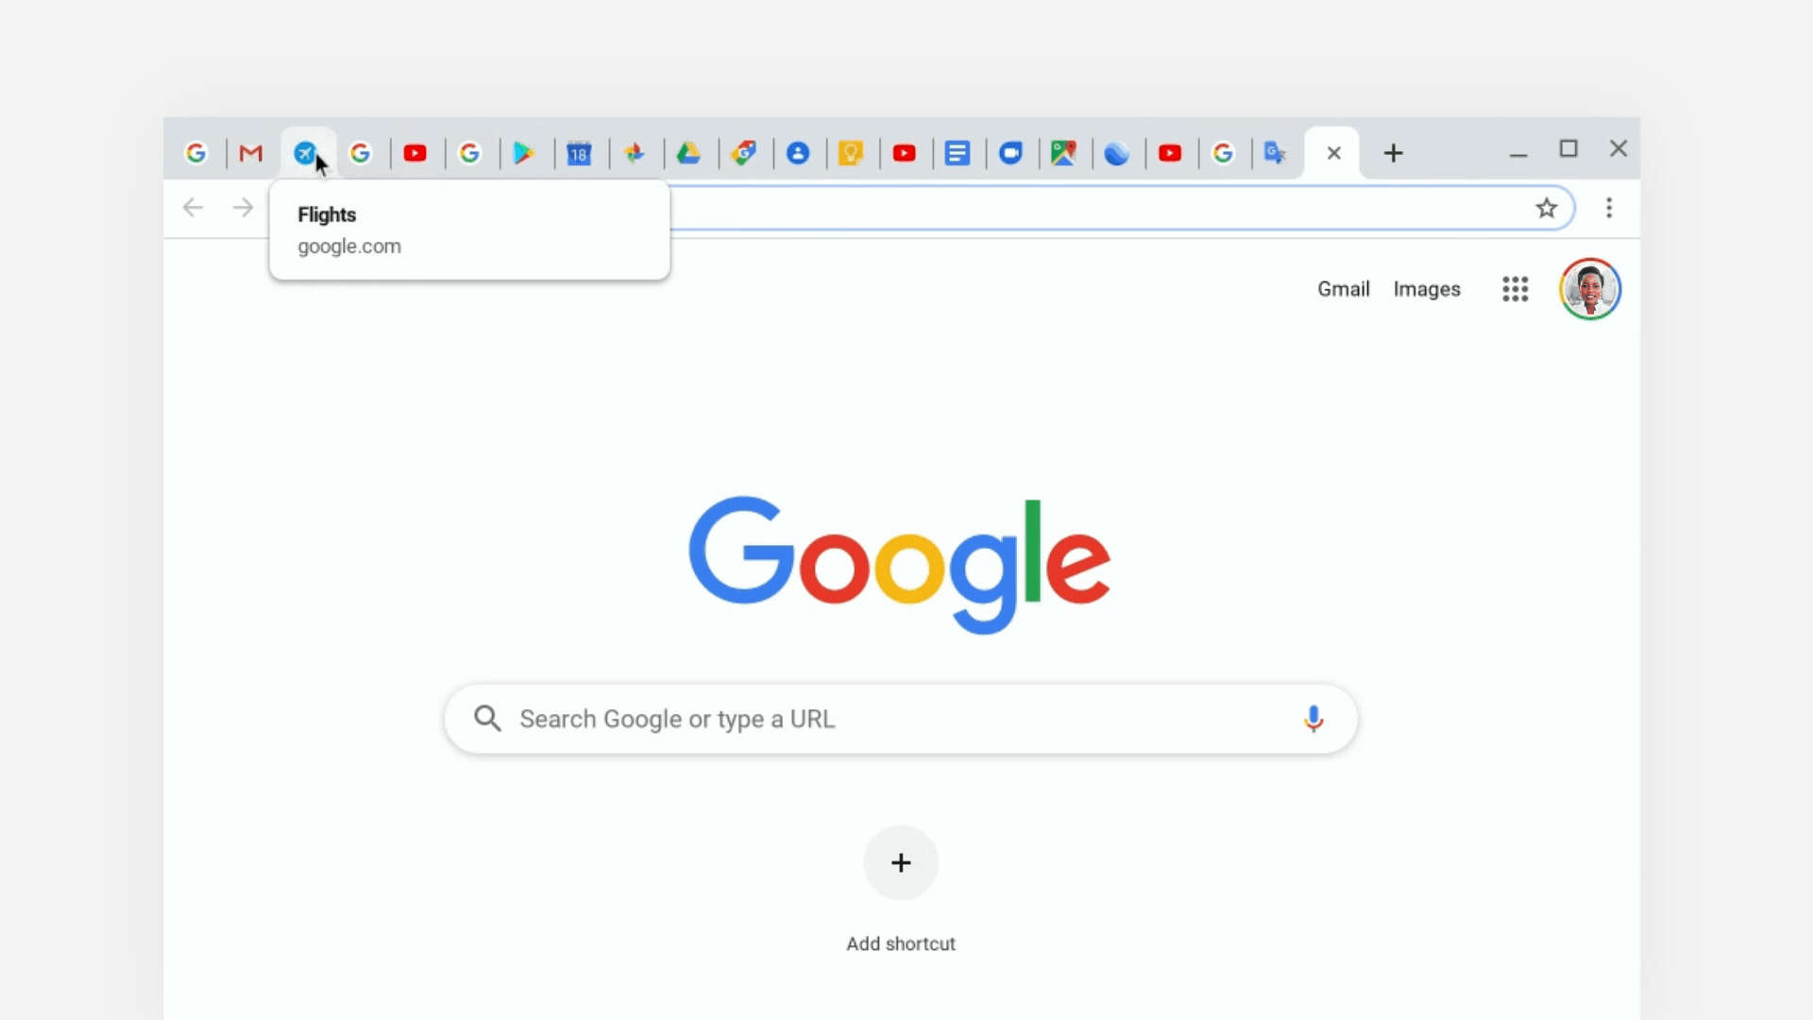Click the Flights tooltip on google.com

[470, 229]
